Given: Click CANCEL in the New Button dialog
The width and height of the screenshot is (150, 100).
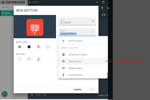Looking at the screenshot, I should (77, 89).
